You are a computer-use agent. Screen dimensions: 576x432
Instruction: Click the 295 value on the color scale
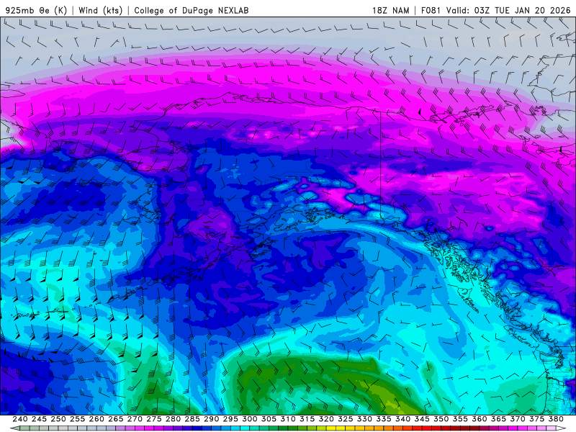[230, 419]
